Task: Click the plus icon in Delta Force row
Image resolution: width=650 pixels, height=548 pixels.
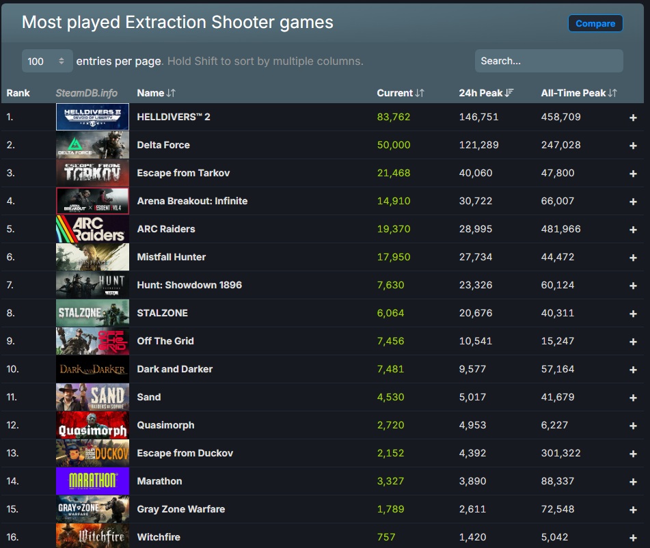Action: (633, 146)
